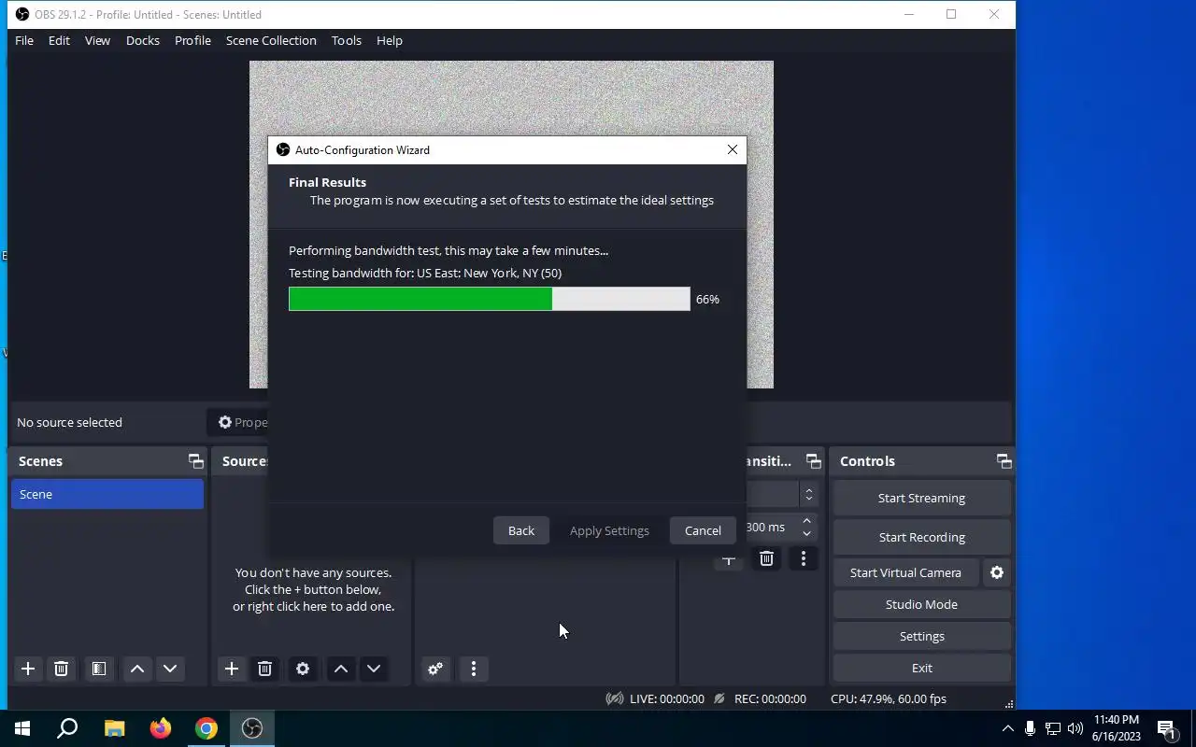Undock the Scene Transitions panel
This screenshot has width=1196, height=747.
coord(814,460)
